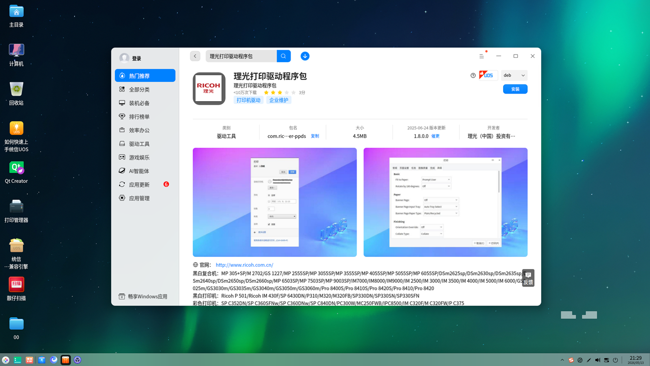650x366 pixels.
Task: Open 主目录 desktop folder icon
Action: pos(16,16)
